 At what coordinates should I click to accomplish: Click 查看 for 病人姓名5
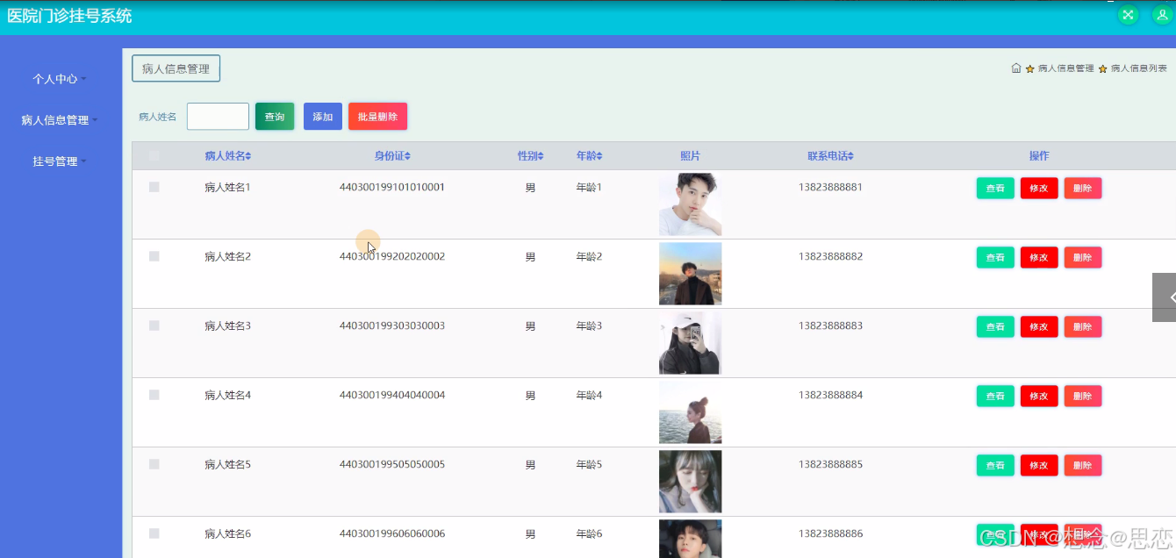995,466
